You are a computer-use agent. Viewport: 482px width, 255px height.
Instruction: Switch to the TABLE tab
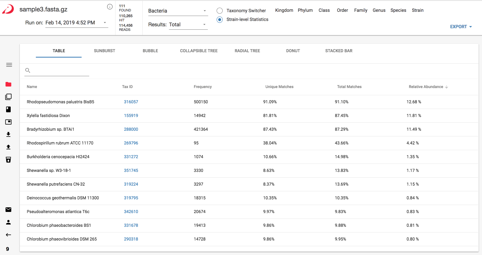point(59,51)
